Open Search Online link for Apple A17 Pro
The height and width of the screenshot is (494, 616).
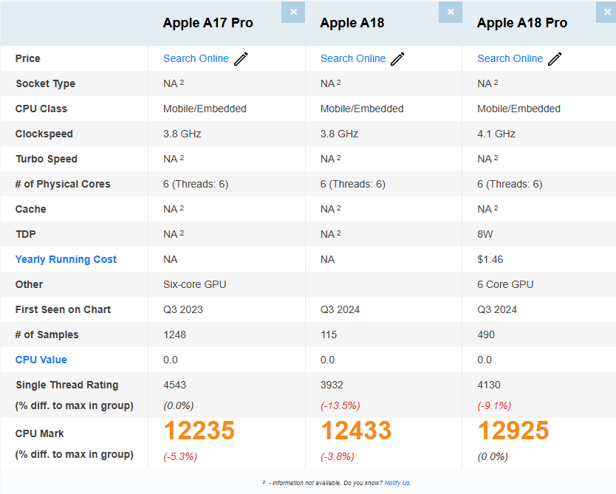point(196,58)
